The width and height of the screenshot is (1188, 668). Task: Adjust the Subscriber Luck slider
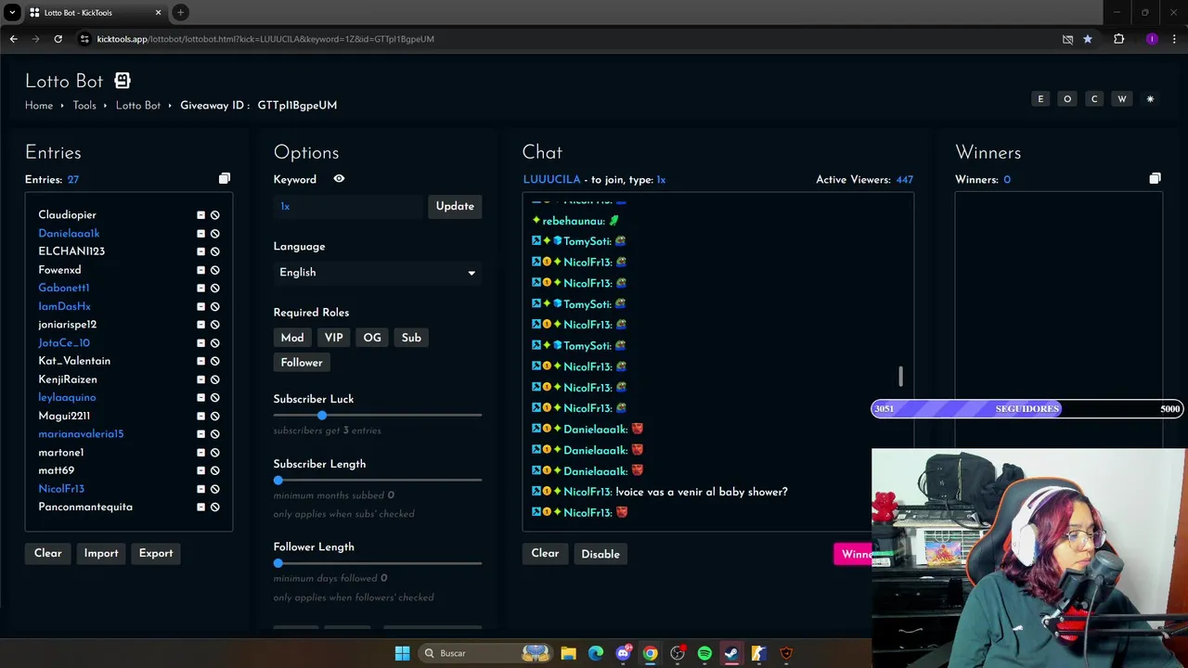point(378,415)
